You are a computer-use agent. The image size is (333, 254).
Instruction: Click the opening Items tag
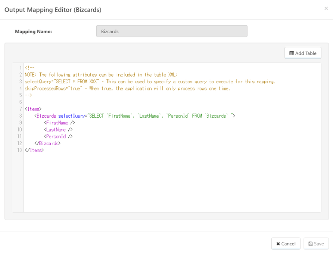click(x=33, y=109)
